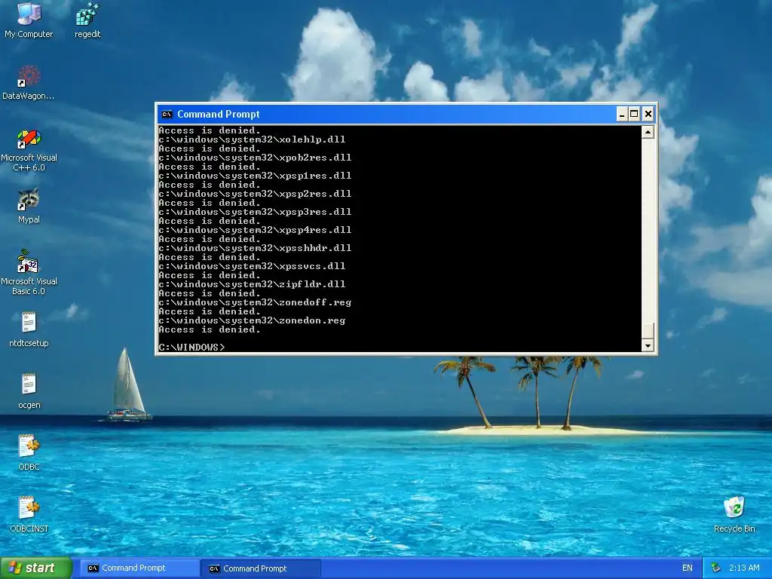Click the Command Prompt scroll up arrow

pyautogui.click(x=648, y=132)
